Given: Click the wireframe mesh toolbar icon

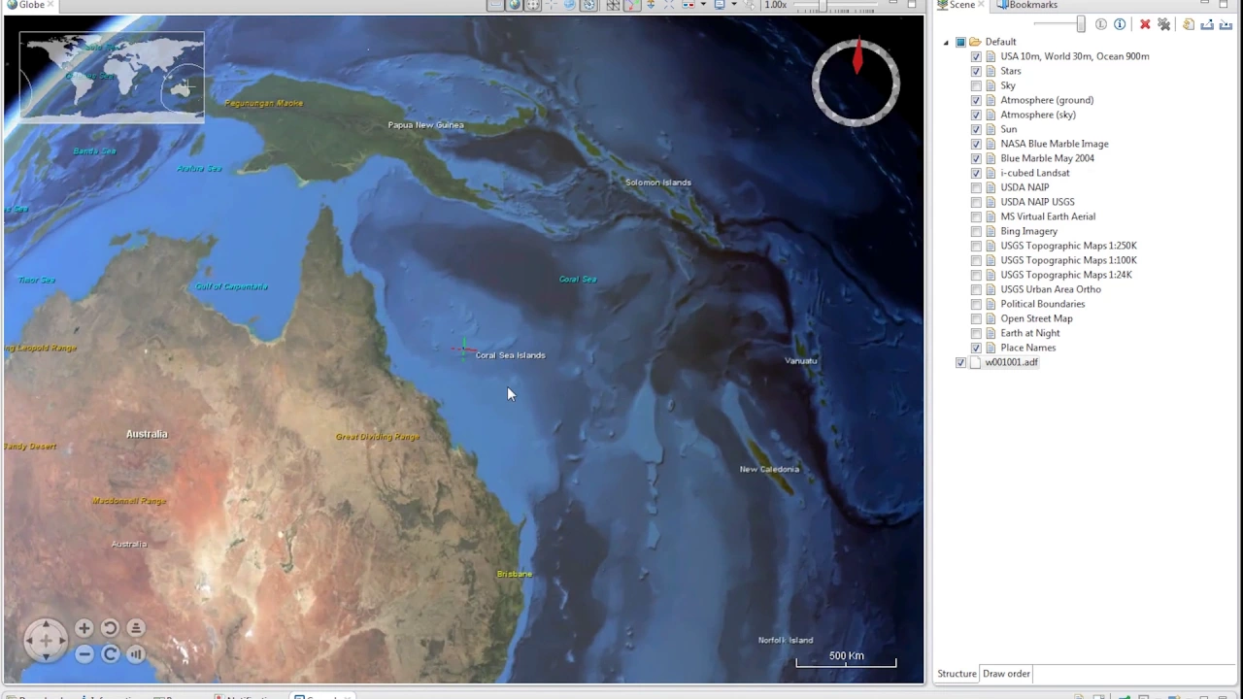Looking at the screenshot, I should click(613, 5).
